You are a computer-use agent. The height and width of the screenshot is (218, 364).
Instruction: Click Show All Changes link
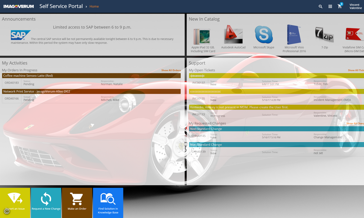click(355, 124)
